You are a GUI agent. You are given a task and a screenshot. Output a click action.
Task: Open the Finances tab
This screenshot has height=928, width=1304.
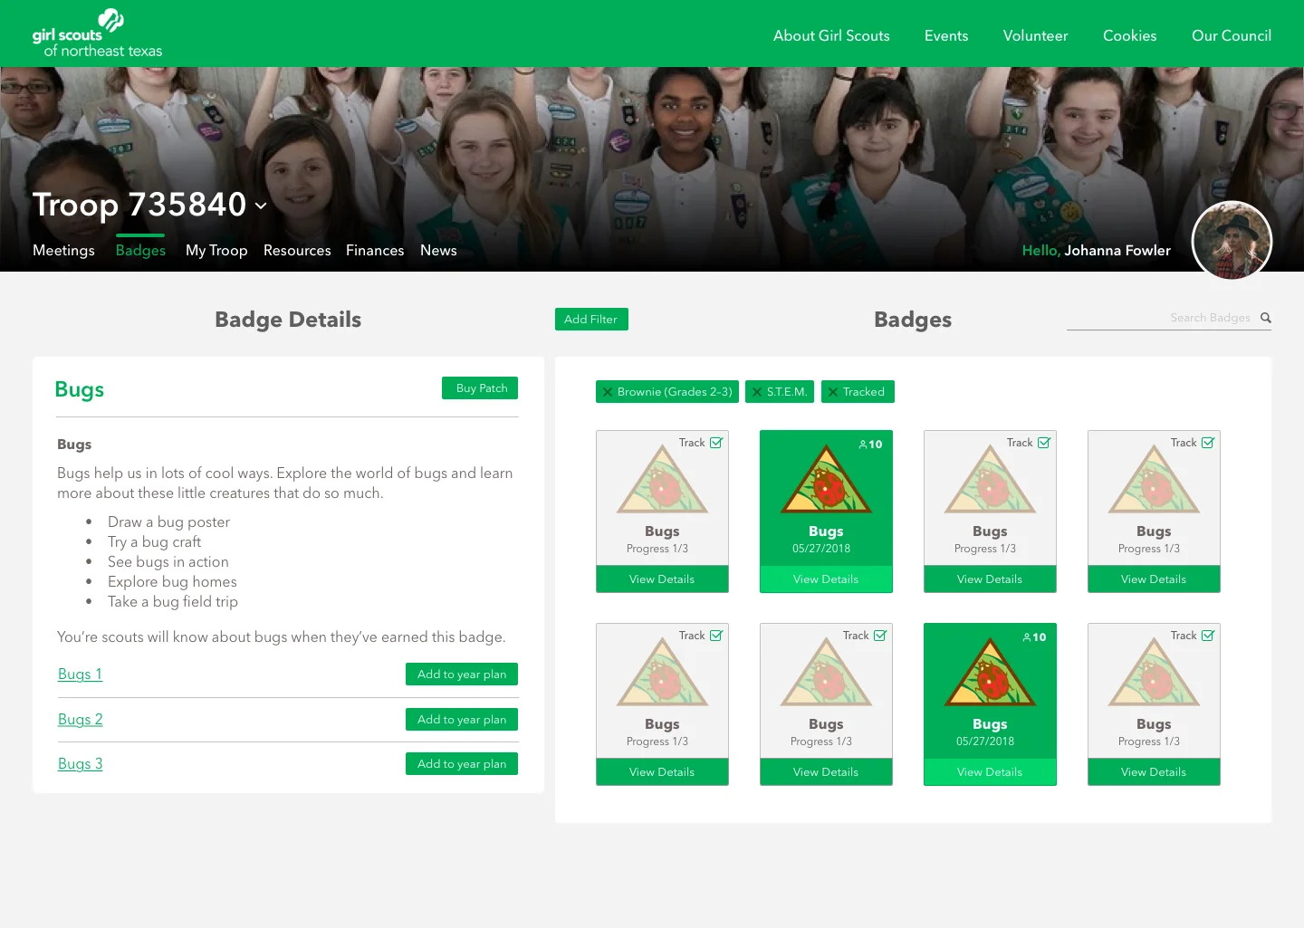pyautogui.click(x=375, y=250)
